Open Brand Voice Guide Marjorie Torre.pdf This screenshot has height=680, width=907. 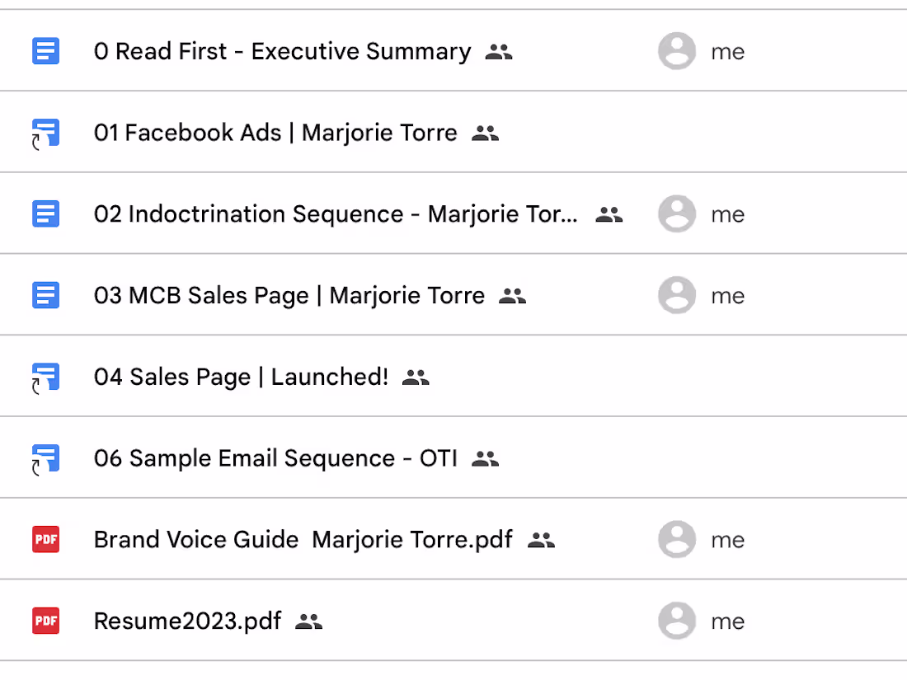click(303, 540)
